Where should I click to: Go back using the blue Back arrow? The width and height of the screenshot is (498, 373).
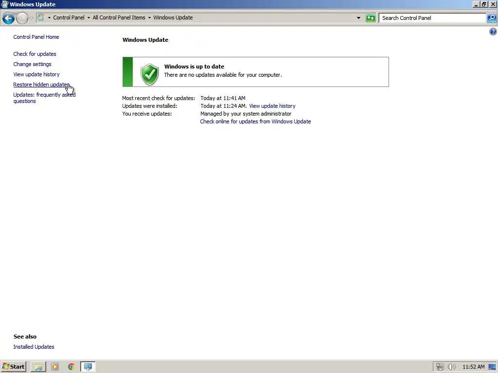[9, 18]
